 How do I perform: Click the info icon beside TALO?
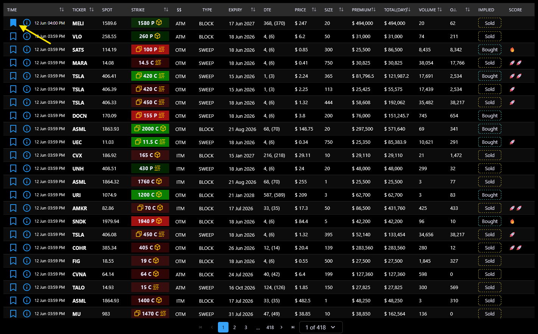point(26,287)
